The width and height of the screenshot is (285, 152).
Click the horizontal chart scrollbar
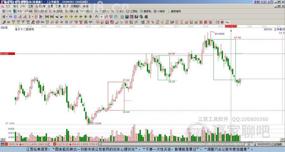click(175, 144)
